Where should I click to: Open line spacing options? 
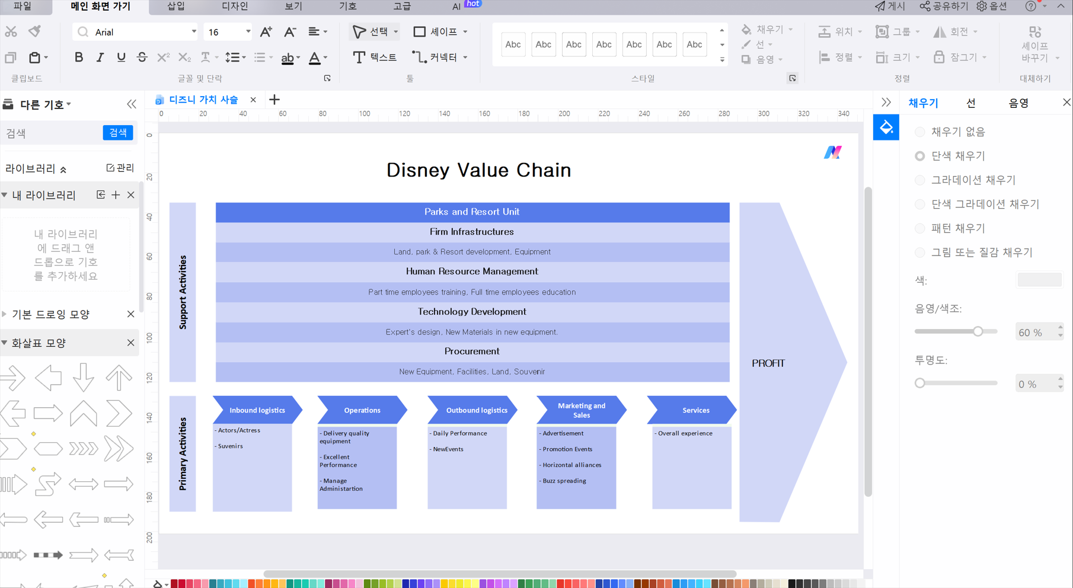point(232,57)
